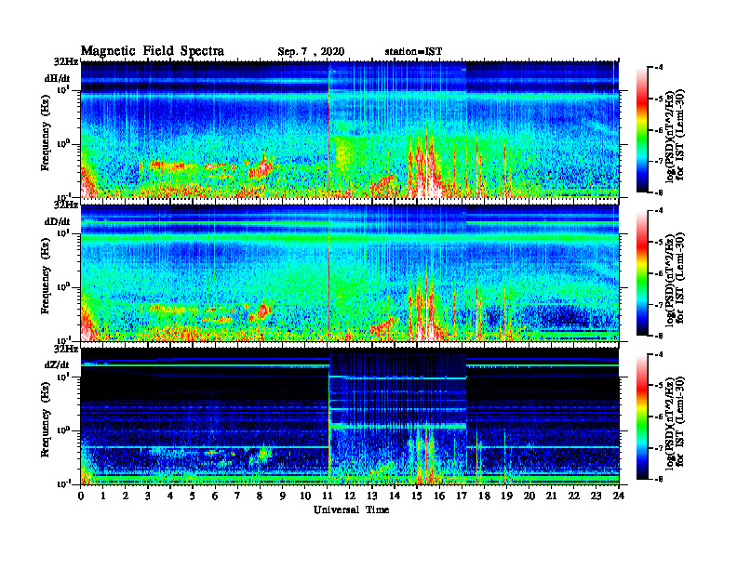Click the "32Hz" label above dZ/dt panel
Screen dimensions: 737x569
click(66, 349)
